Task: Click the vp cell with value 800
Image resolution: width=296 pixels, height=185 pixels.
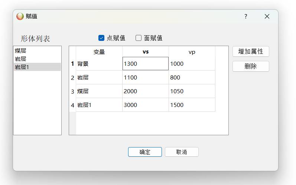Action: (x=192, y=78)
